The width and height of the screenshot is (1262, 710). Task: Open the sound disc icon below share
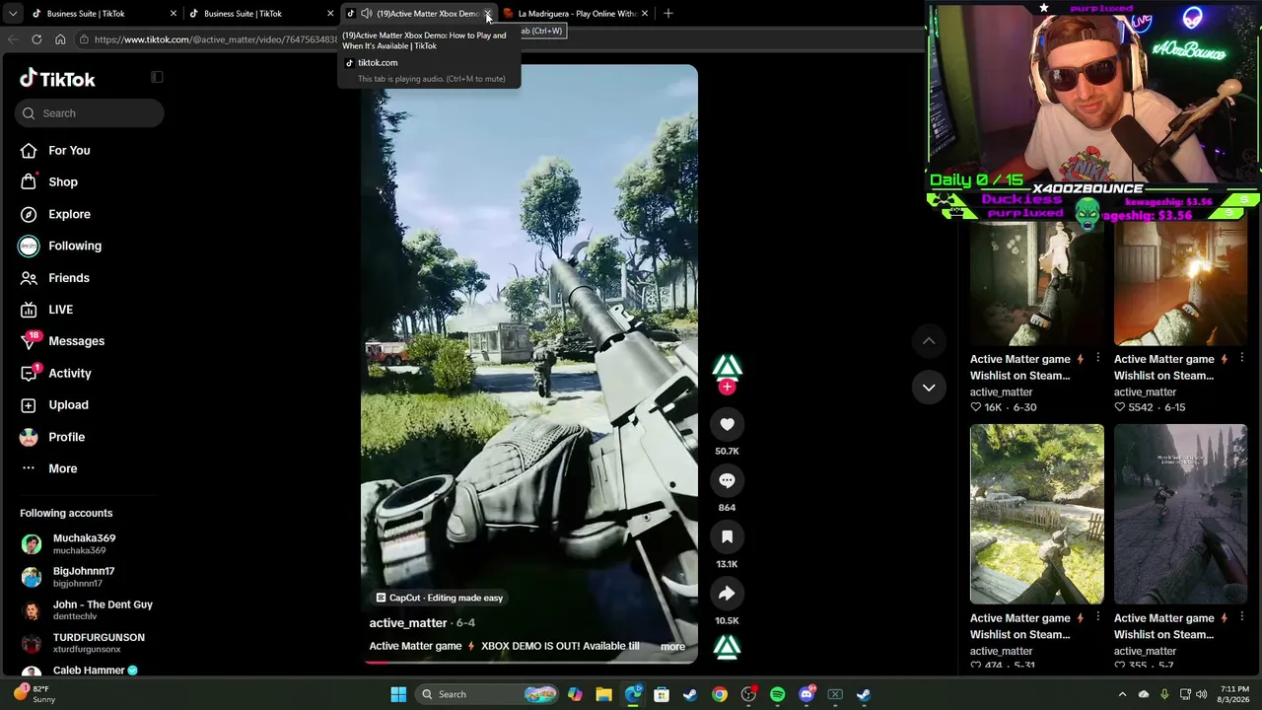[x=727, y=647]
